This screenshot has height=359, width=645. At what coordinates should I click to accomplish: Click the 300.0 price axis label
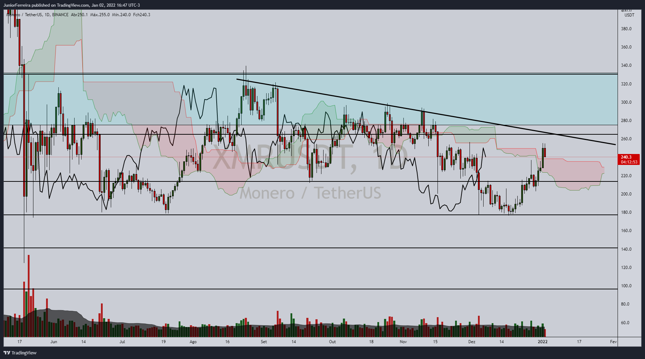(626, 102)
